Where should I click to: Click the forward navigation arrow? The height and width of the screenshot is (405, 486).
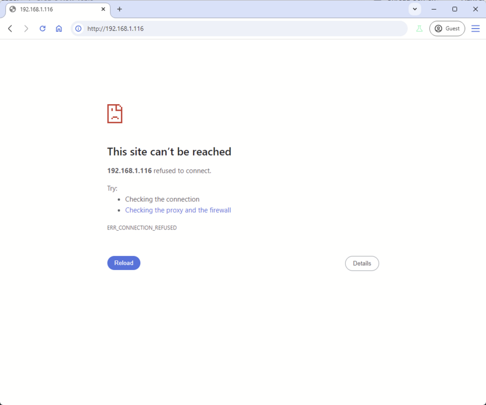pyautogui.click(x=26, y=29)
